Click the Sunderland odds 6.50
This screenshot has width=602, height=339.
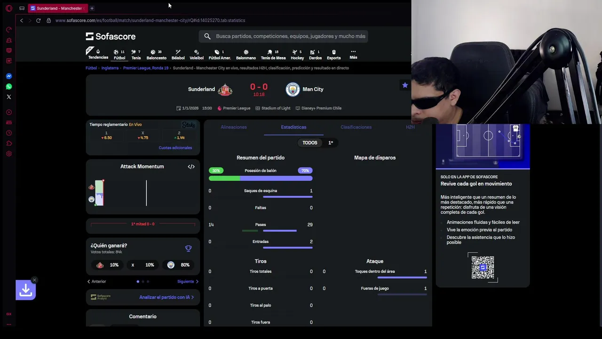click(x=106, y=136)
